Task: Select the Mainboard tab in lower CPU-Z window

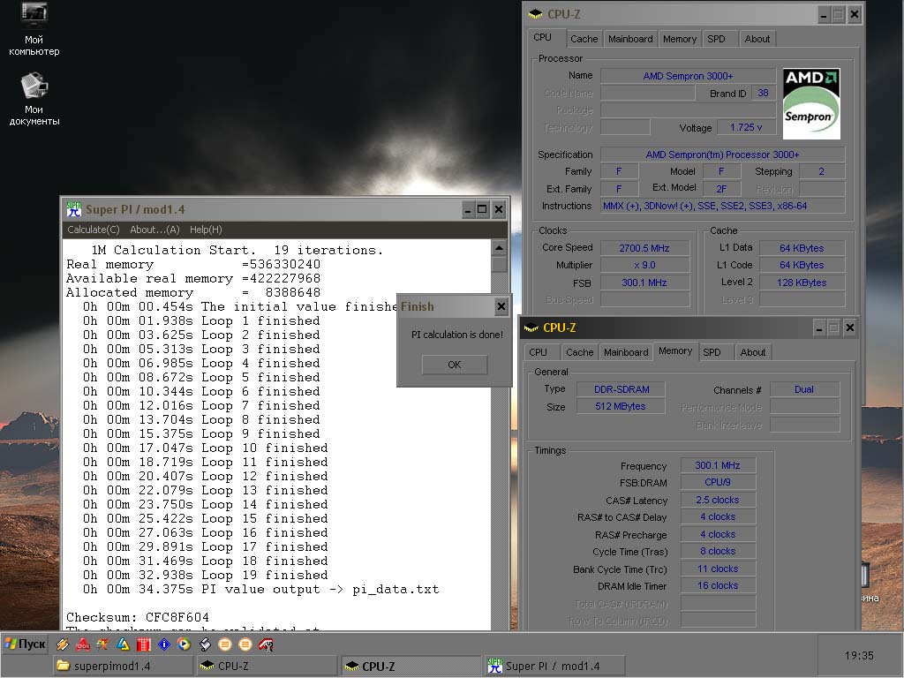Action: tap(626, 352)
